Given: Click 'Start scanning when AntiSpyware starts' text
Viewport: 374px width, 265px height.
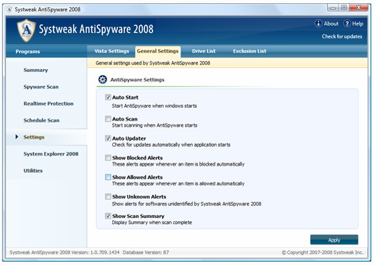Looking at the screenshot, I should coord(154,125).
